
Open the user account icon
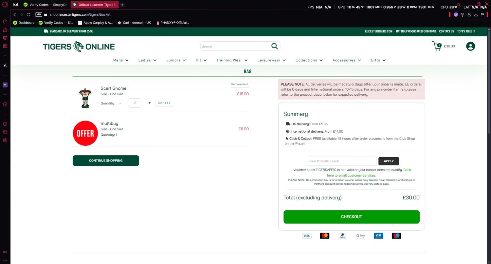point(470,46)
